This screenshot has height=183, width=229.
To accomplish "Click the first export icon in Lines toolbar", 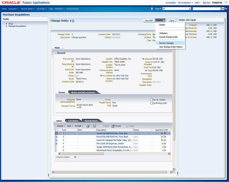I will pos(88,126).
